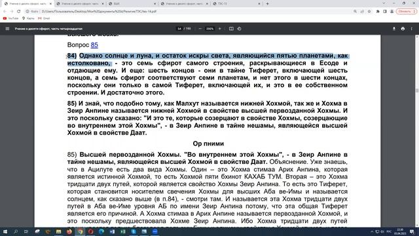
Task: Click the PDF vertical scrollbar thumb
Action: point(417,90)
